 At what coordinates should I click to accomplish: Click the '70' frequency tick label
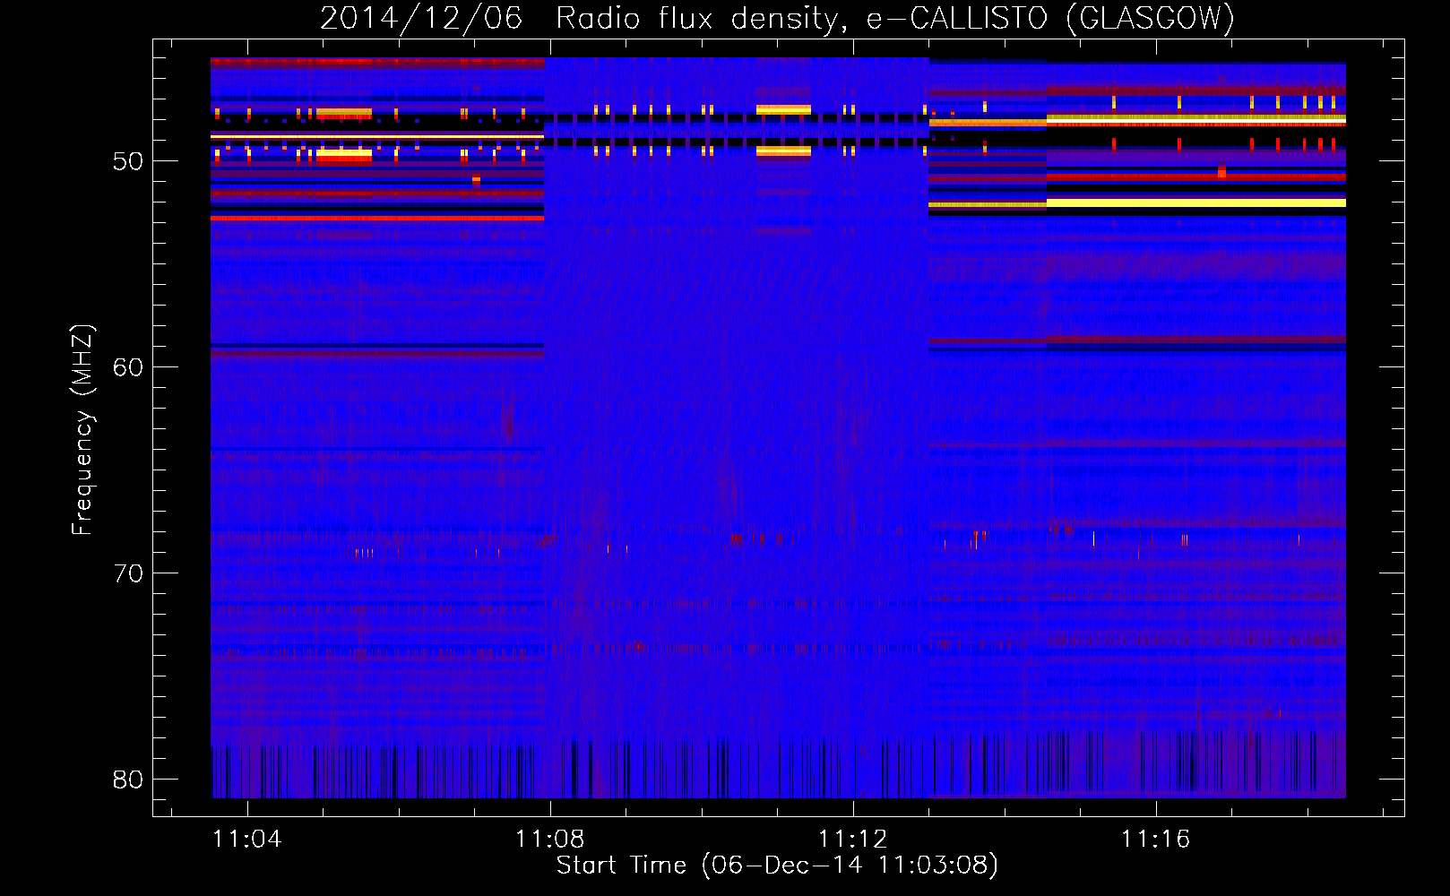point(128,573)
